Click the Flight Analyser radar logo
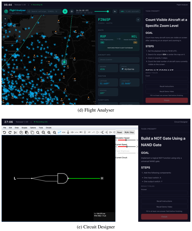The height and width of the screenshot is (231, 192). [x=6, y=11]
